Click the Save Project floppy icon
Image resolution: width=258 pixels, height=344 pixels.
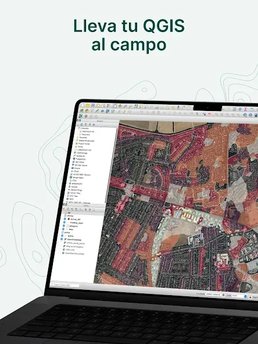[93, 105]
